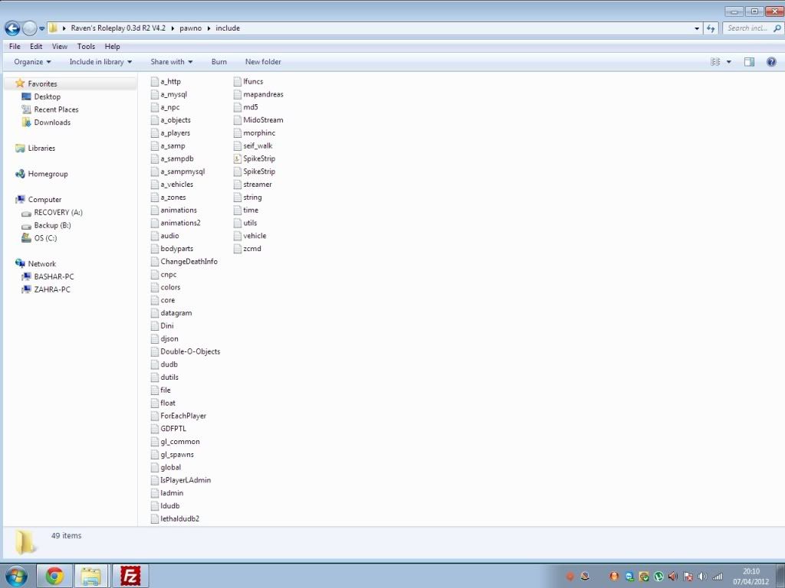Screen dimensions: 785x588
Task: Open the Backup (B:) drive
Action: click(52, 226)
